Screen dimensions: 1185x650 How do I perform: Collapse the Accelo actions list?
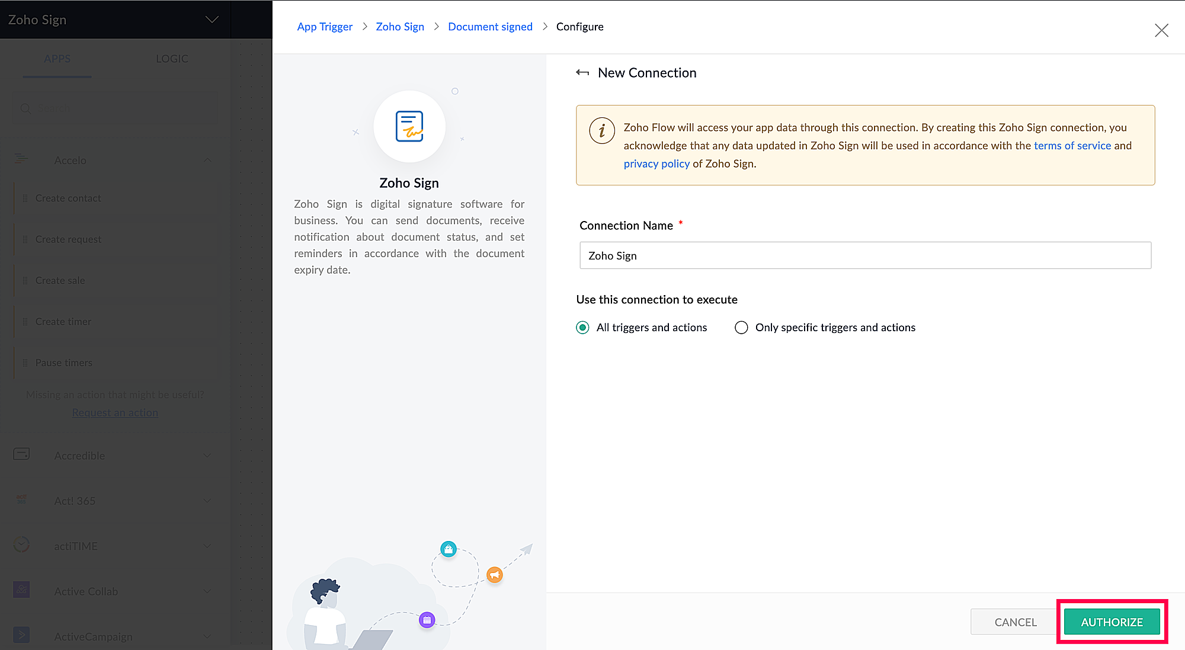coord(207,160)
